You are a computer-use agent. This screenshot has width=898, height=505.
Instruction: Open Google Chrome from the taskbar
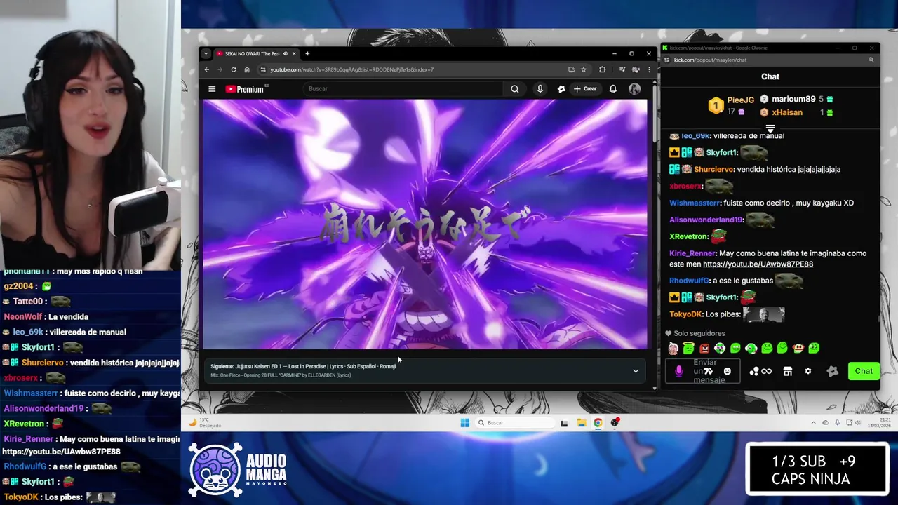[x=598, y=423]
